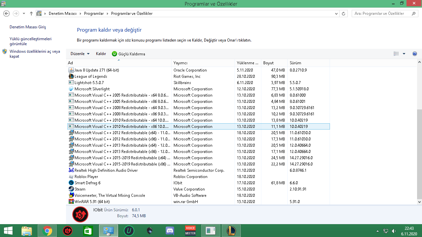Screen dimensions: 422x237
Task: Click the 61,8 MB size cell
Action: 278,183
